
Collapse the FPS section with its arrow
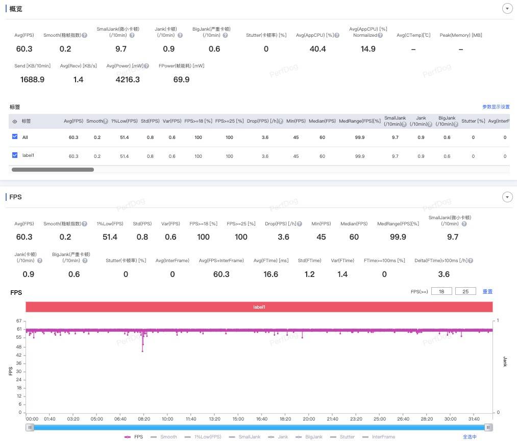(507, 197)
